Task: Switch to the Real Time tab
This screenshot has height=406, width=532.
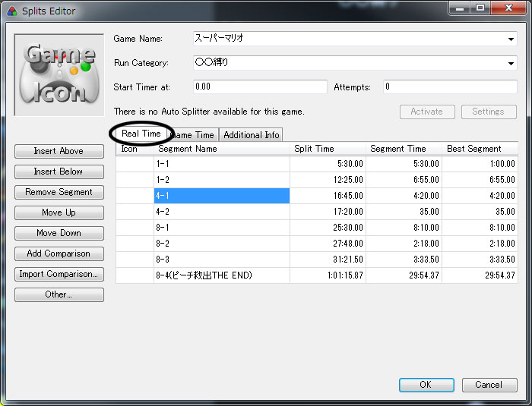Action: point(141,134)
